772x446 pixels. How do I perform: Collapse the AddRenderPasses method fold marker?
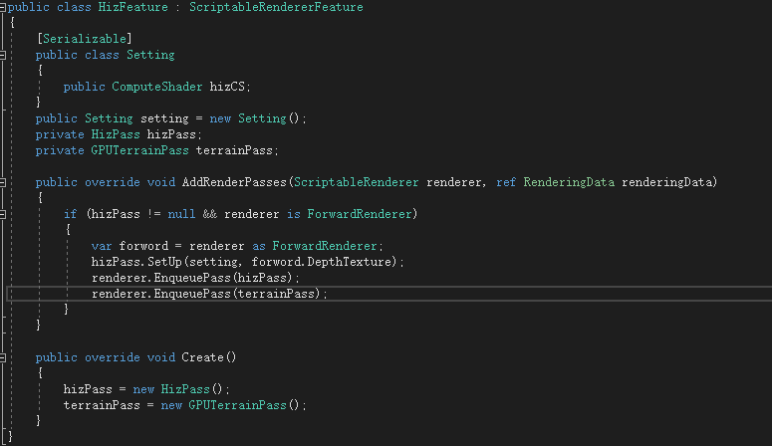pos(2,182)
